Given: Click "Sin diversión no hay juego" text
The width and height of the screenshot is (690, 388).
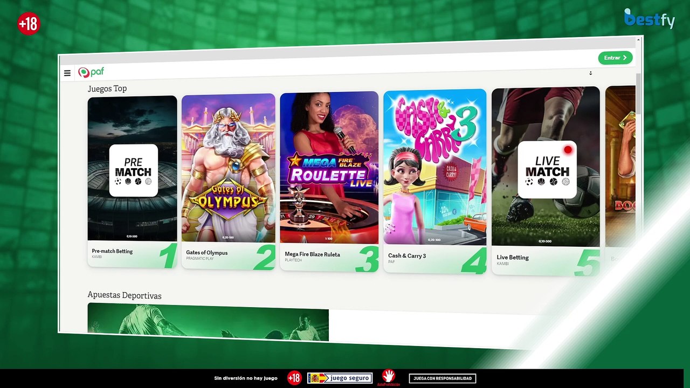Looking at the screenshot, I should (246, 378).
